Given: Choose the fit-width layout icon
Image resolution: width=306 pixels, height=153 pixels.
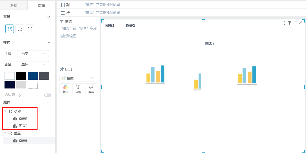Looking at the screenshot, I should [20, 29].
